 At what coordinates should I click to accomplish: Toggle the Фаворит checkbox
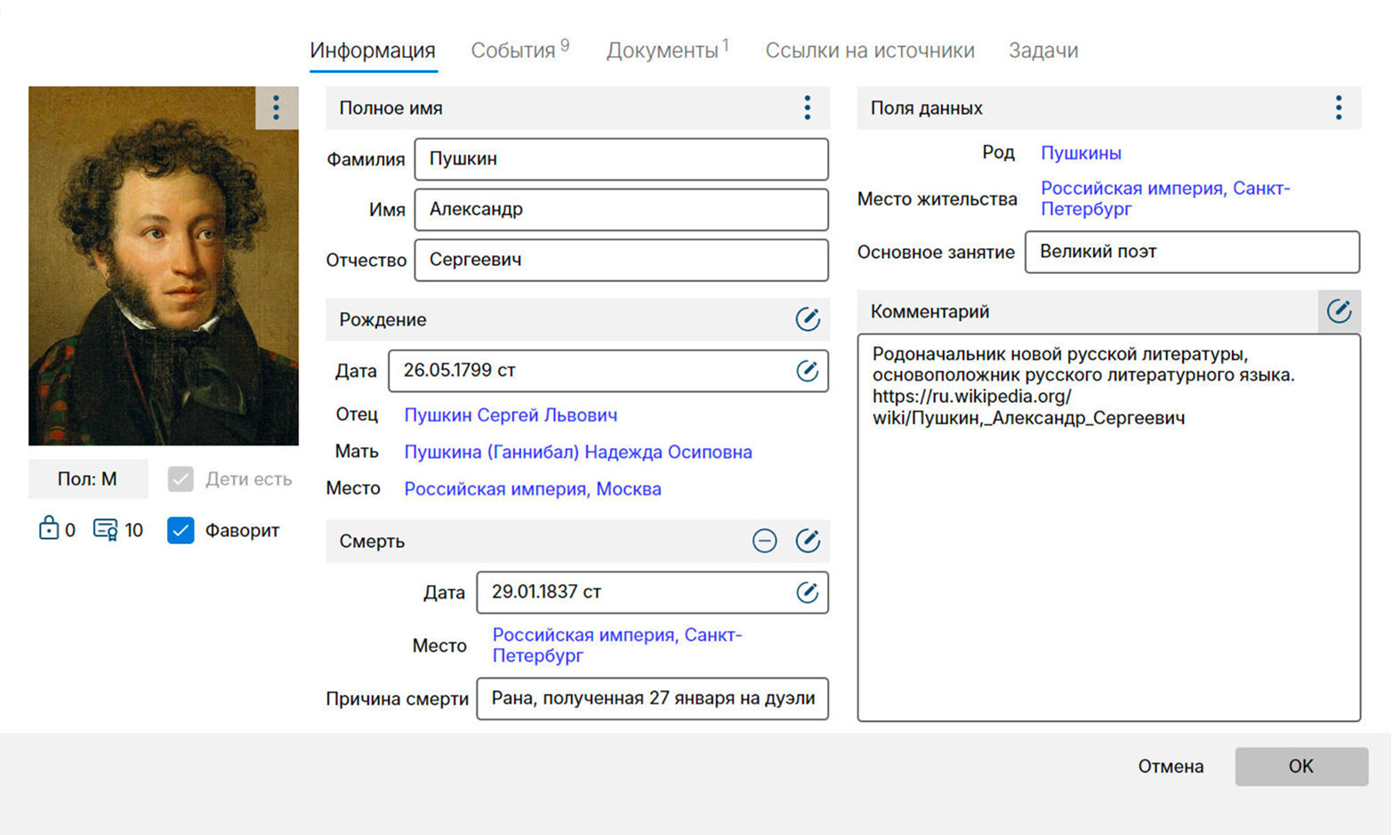tap(181, 530)
